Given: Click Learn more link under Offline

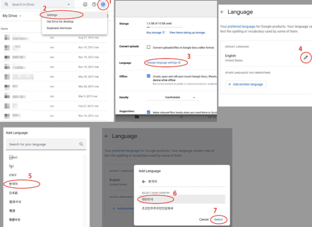Looking at the screenshot, I should pyautogui.click(x=212, y=84).
